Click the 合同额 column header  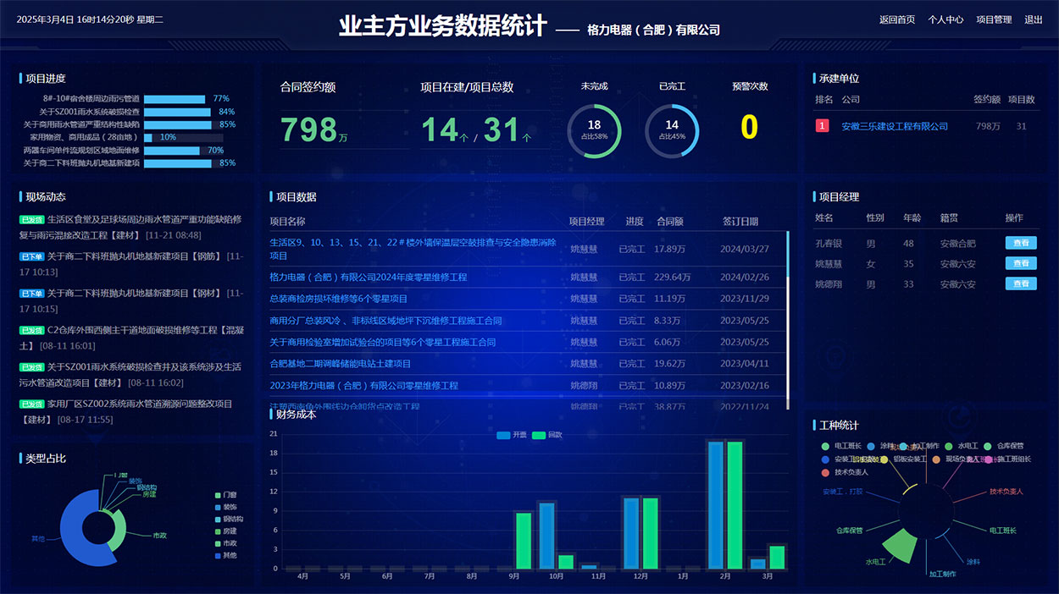[670, 222]
